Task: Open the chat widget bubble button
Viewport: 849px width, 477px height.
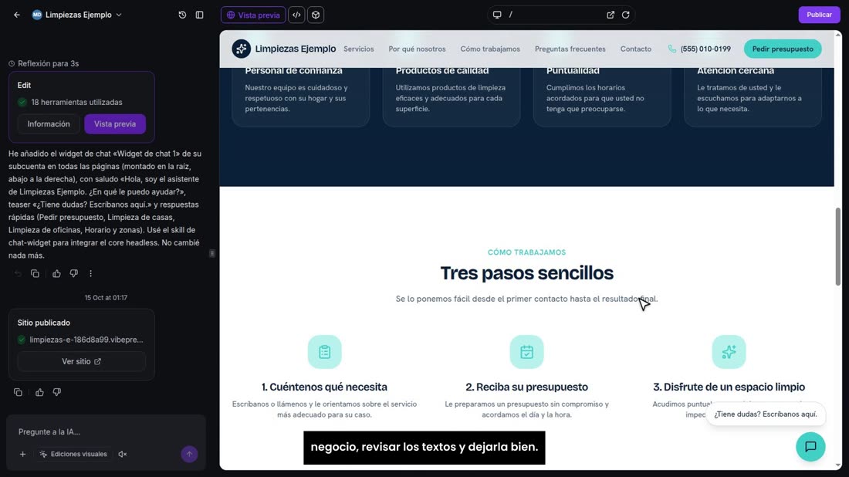Action: click(810, 447)
